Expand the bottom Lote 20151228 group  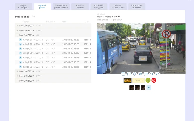point(17,71)
